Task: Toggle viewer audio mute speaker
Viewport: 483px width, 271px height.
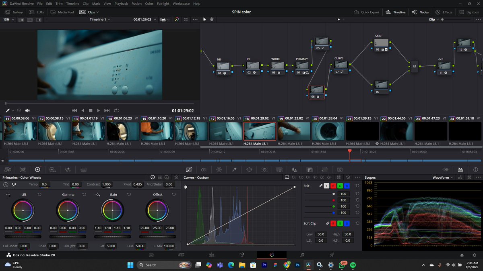Action: pyautogui.click(x=27, y=110)
